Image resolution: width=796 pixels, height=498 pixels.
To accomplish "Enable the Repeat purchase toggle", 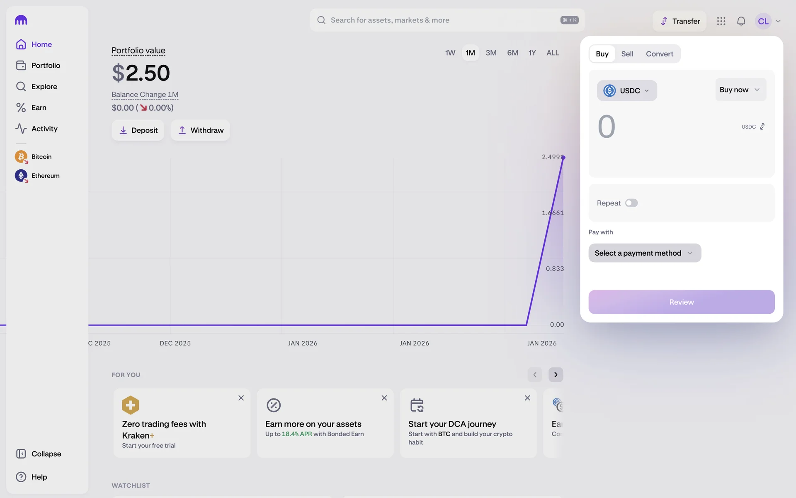I will click(631, 203).
